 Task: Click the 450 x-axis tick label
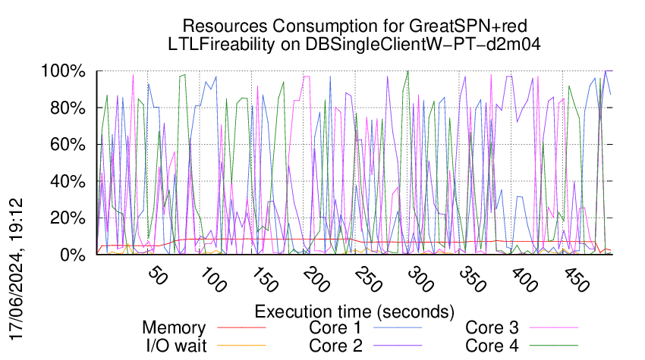click(576, 280)
